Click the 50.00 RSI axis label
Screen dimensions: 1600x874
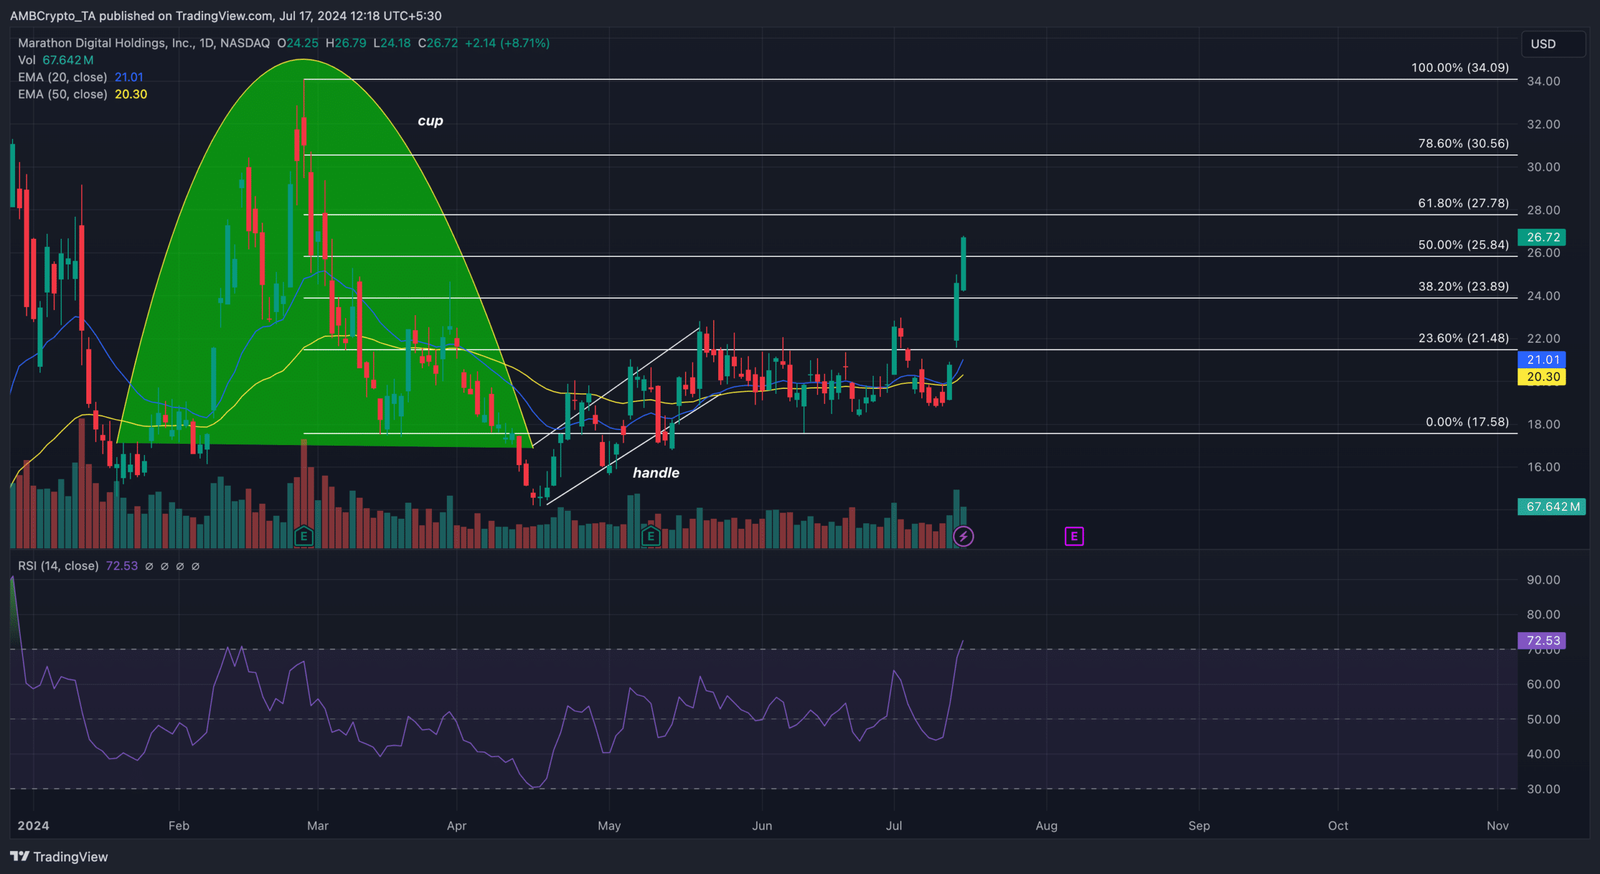[1544, 720]
